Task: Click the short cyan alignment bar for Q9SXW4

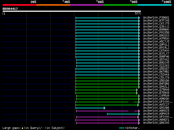Action: [x=91, y=108]
